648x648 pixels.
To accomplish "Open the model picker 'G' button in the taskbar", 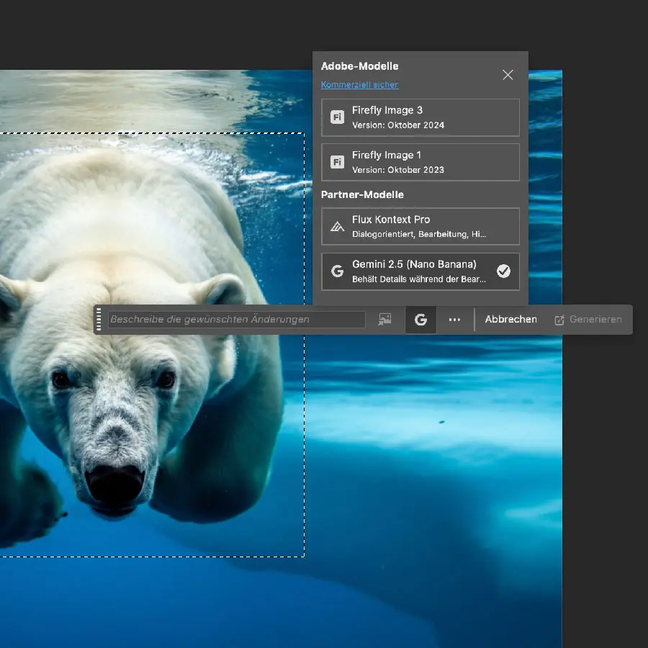I will [x=420, y=320].
